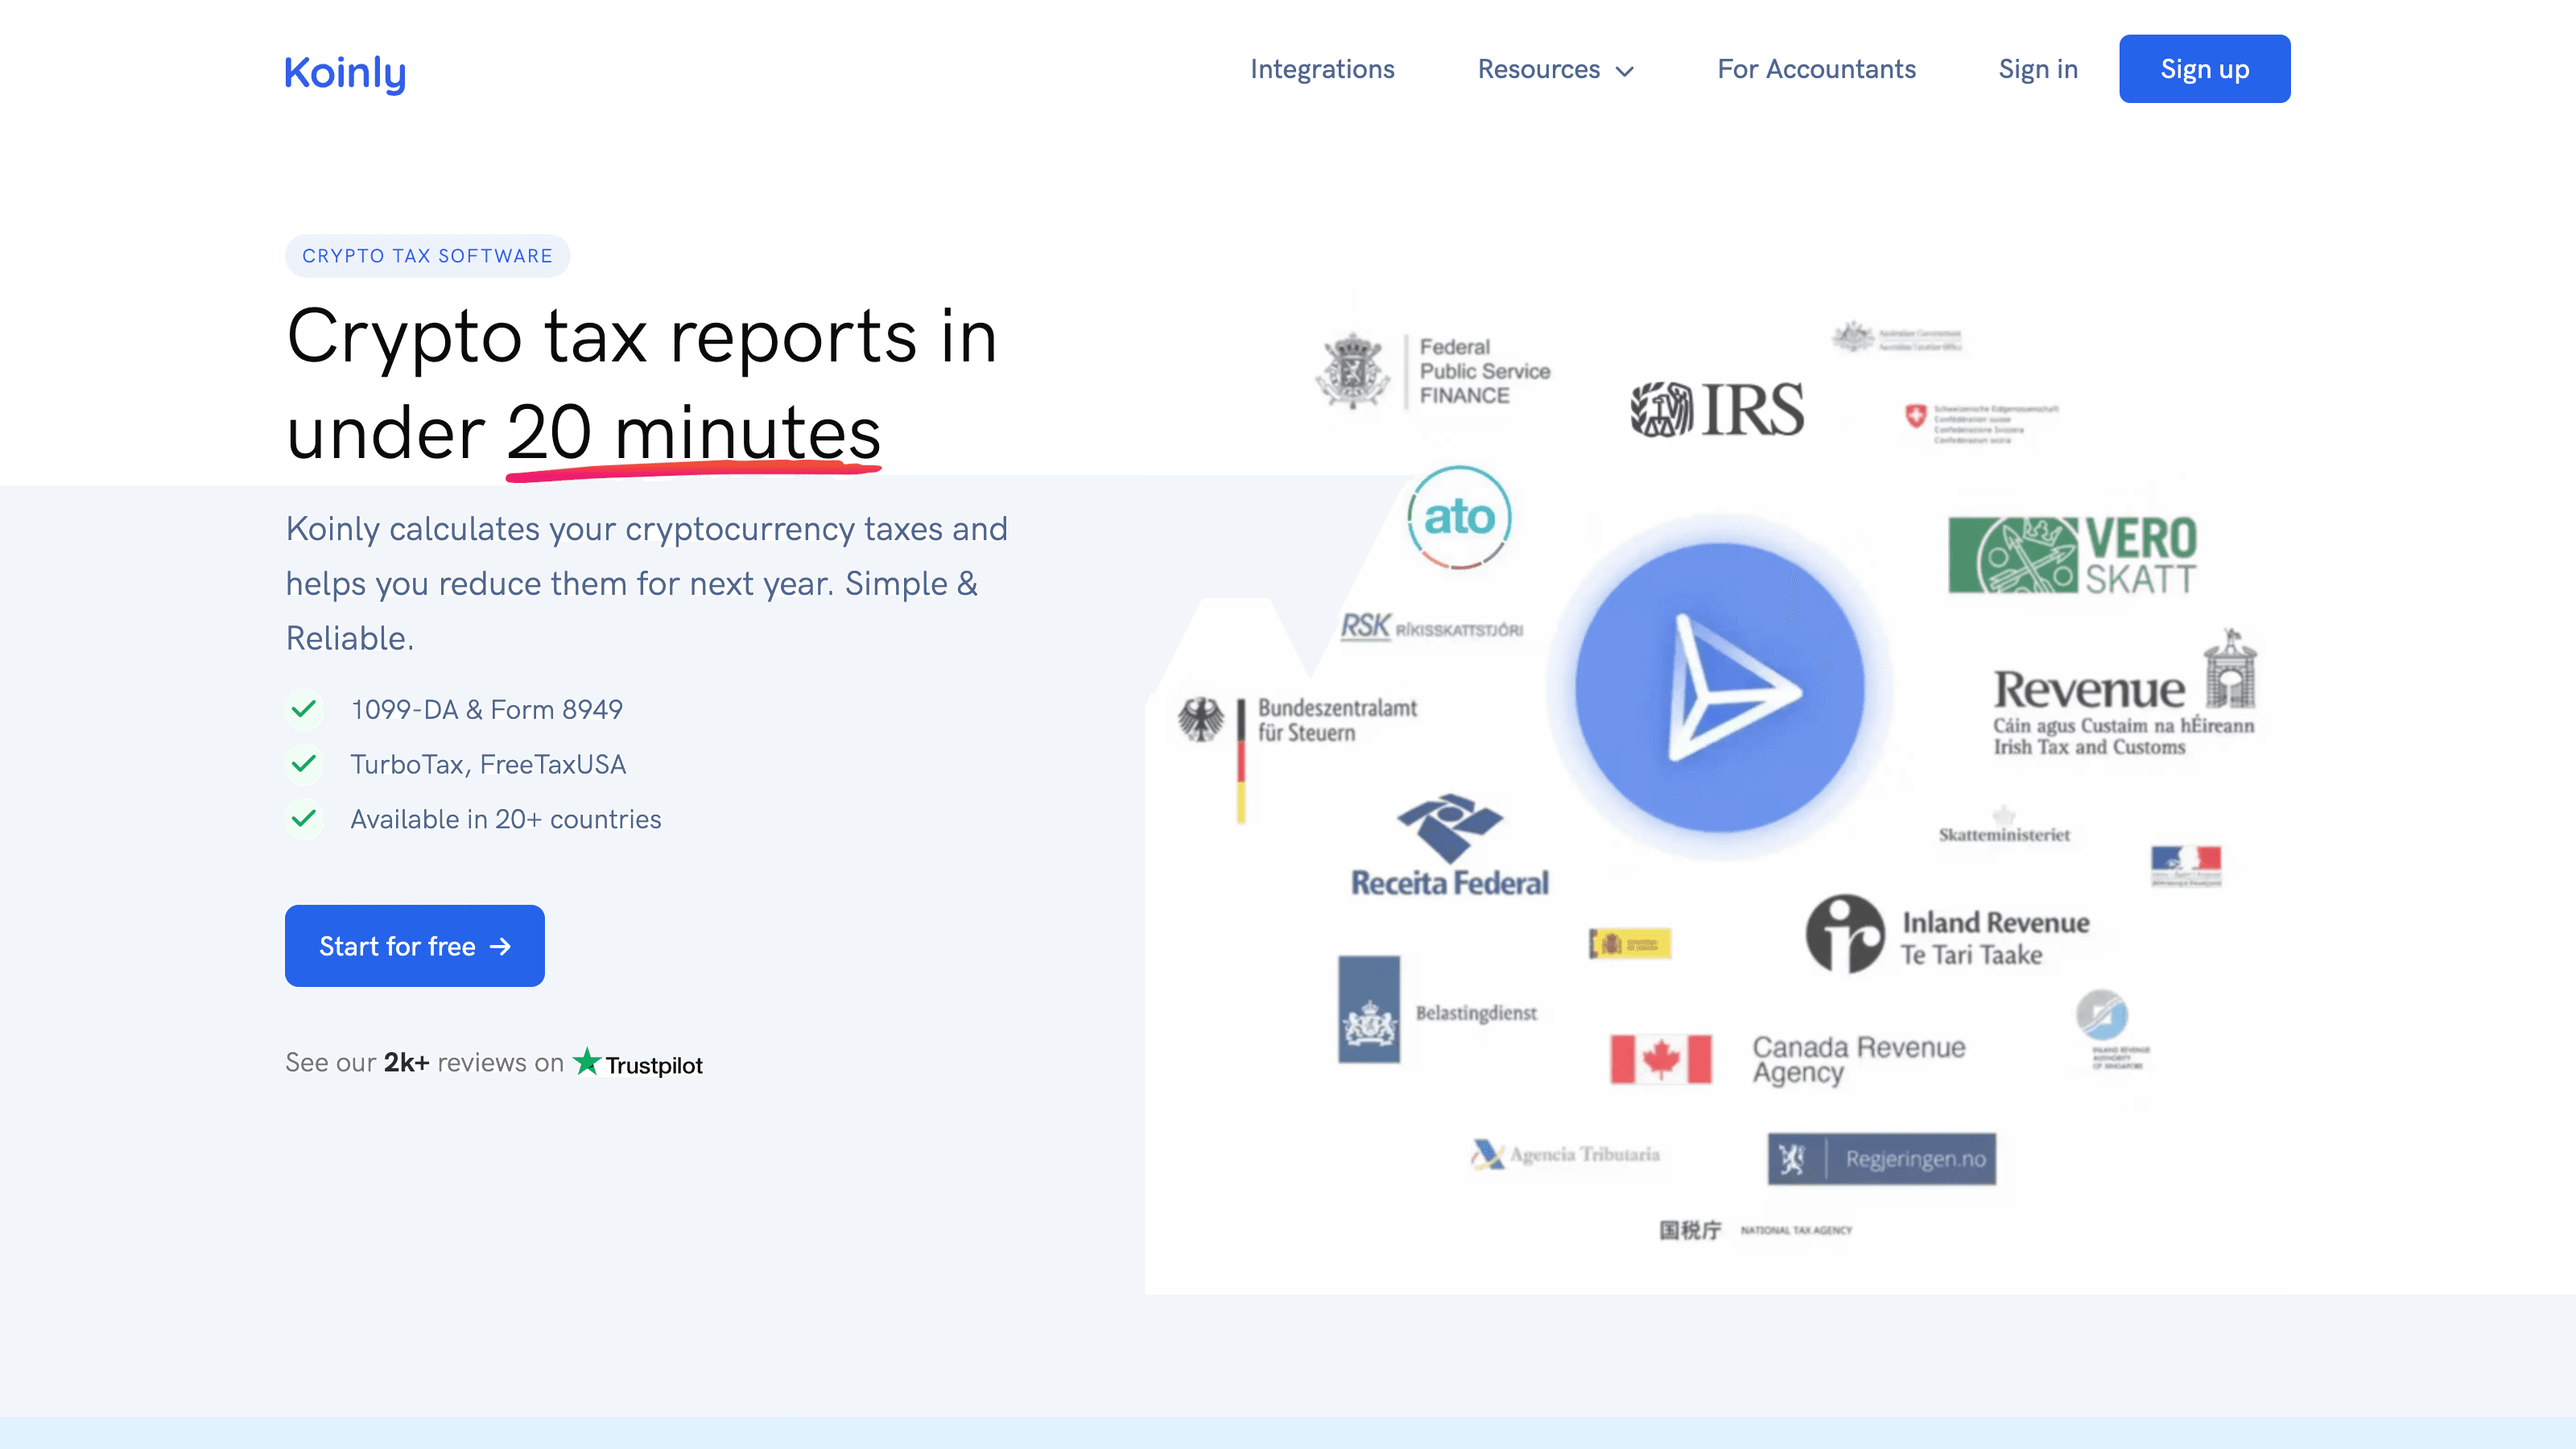Click the Agencia Tributaria logo
This screenshot has width=2576, height=1449.
(x=1565, y=1155)
